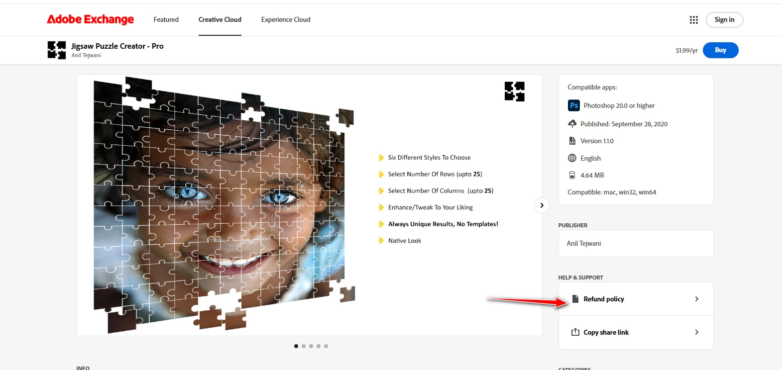The image size is (782, 370).
Task: Open the Experience Cloud tab
Action: click(286, 20)
